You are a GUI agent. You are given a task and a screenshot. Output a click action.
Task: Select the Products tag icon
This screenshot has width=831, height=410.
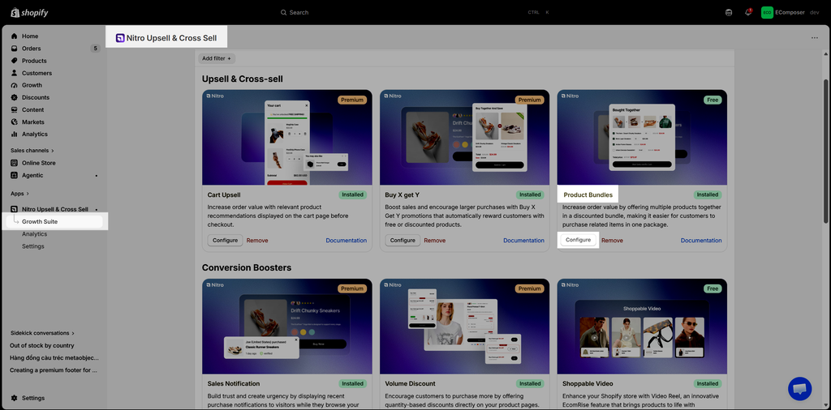pyautogui.click(x=15, y=61)
